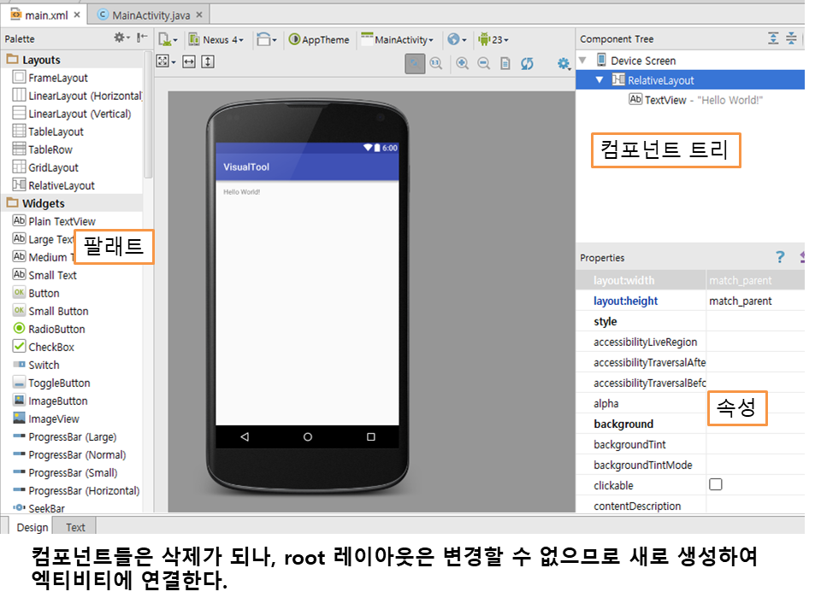Click the layout:height value field
The image size is (821, 615).
(753, 301)
